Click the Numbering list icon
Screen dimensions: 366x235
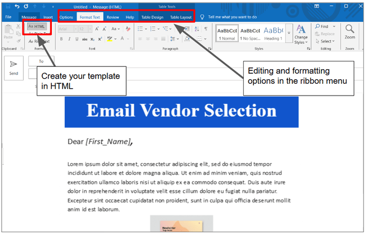(x=153, y=29)
